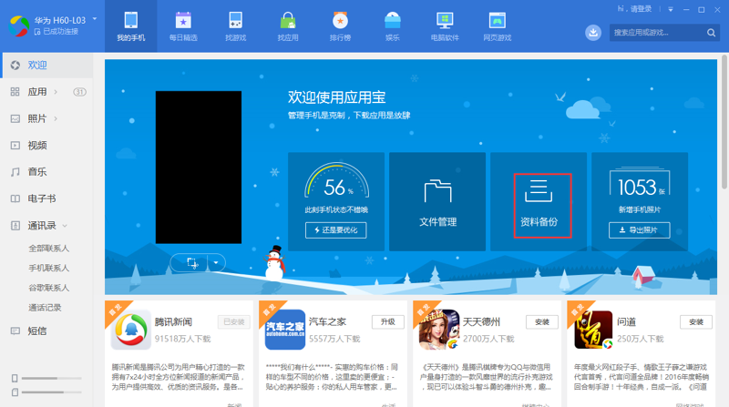Open the 排行榜 rankings tab

pyautogui.click(x=340, y=26)
